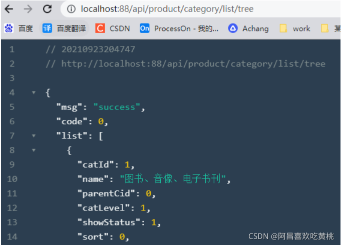Open the site info icon in the address bar

tap(71, 9)
